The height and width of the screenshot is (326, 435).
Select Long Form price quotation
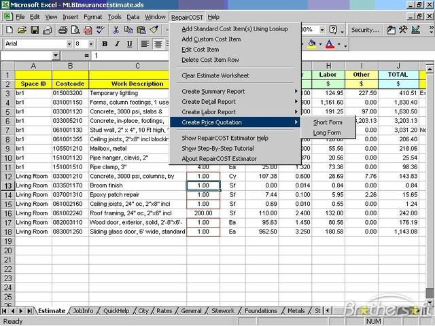pyautogui.click(x=328, y=132)
